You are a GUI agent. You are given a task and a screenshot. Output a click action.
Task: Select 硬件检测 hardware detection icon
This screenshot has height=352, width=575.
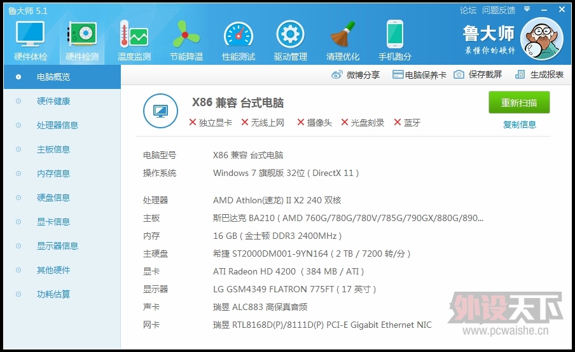tap(82, 34)
